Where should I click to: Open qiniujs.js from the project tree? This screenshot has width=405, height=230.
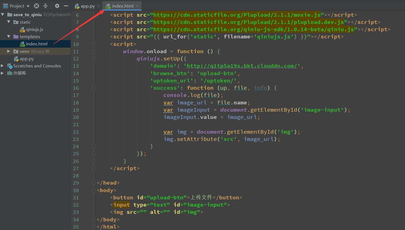point(35,29)
